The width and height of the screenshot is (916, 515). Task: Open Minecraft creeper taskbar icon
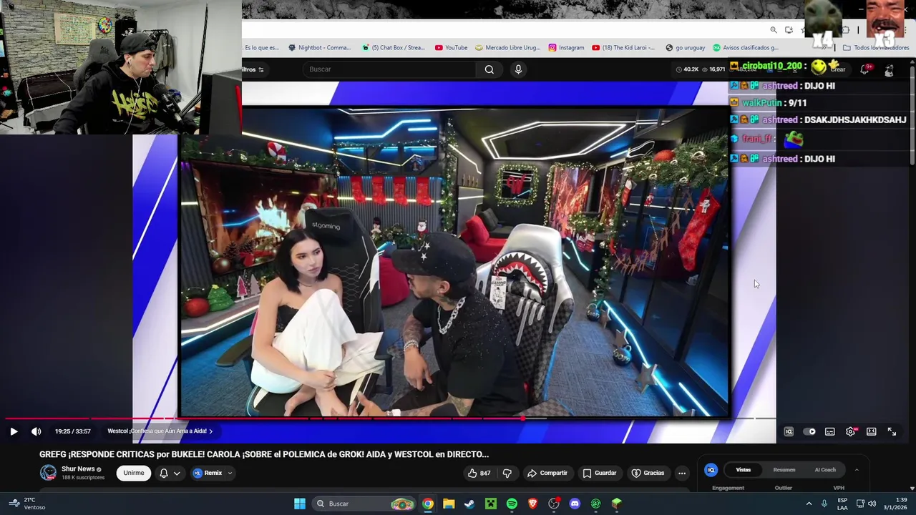coord(490,504)
